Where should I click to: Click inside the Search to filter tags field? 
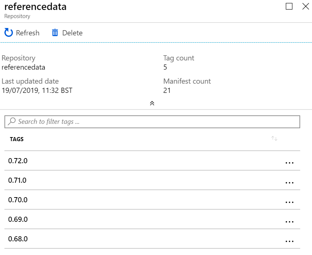(x=111, y=121)
